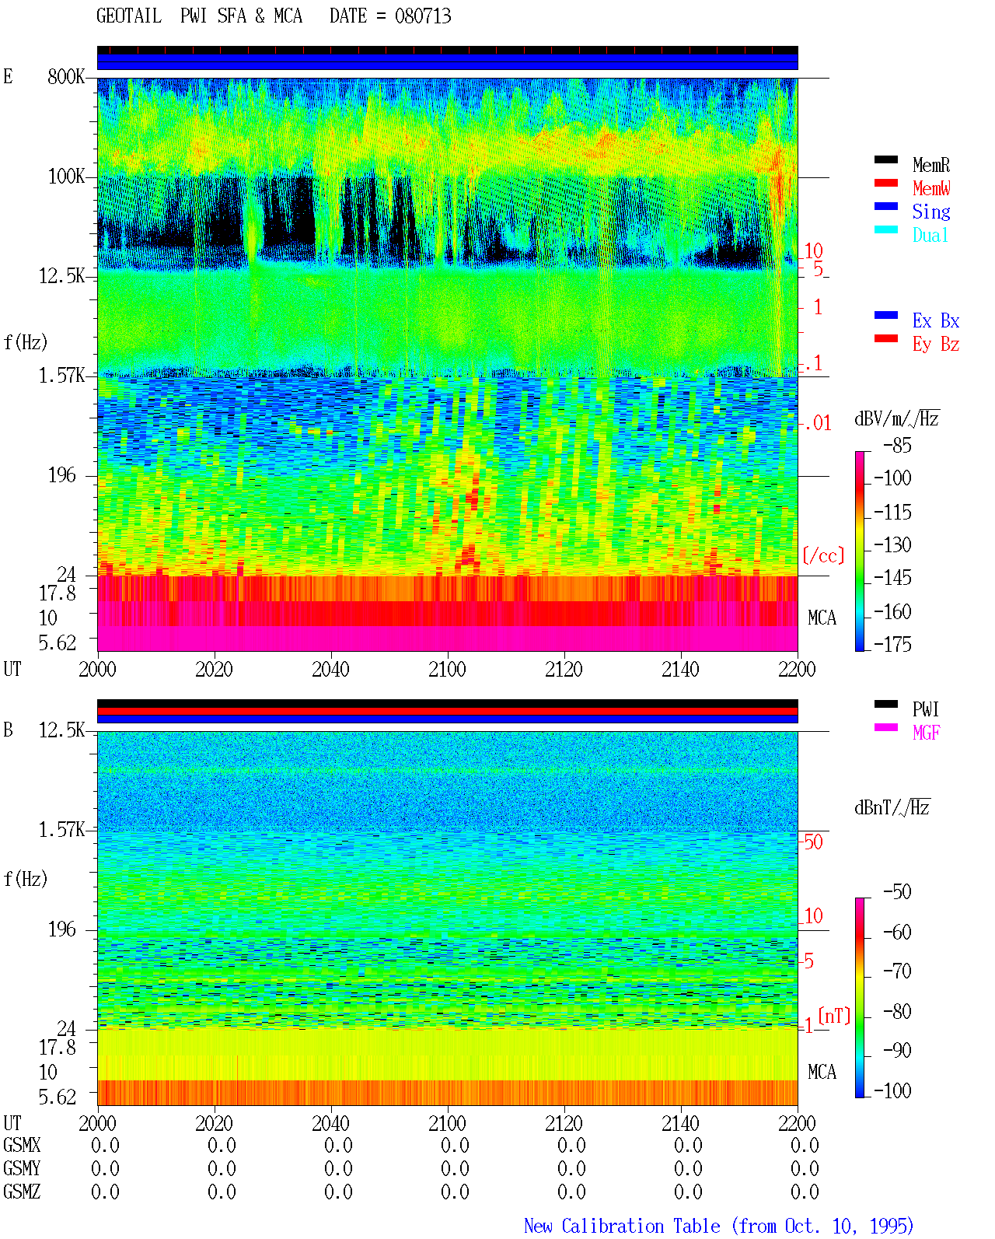Click the magenta electric MCA band
This screenshot has height=1239, width=995.
(447, 639)
